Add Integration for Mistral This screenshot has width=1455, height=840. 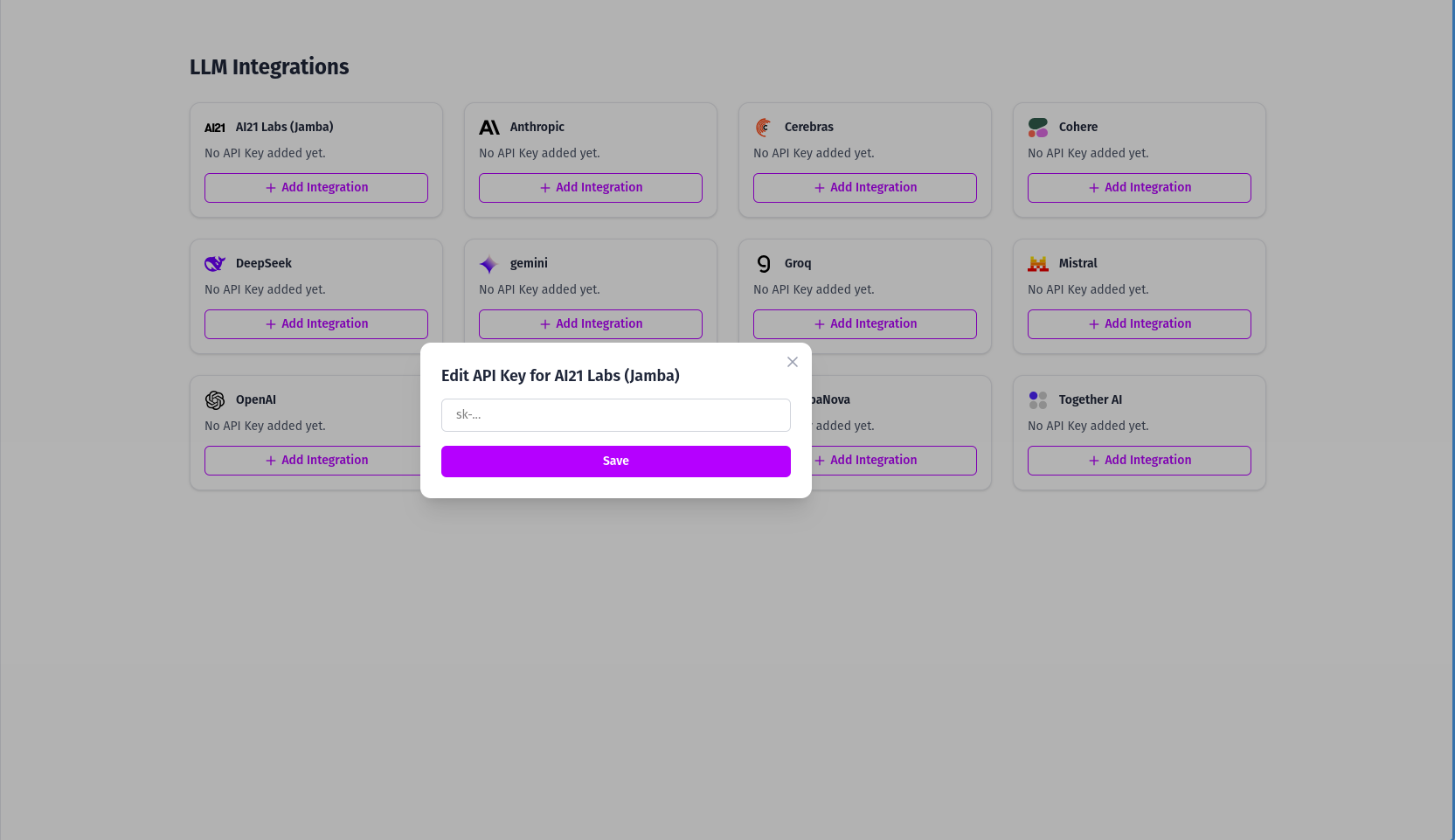pyautogui.click(x=1139, y=323)
